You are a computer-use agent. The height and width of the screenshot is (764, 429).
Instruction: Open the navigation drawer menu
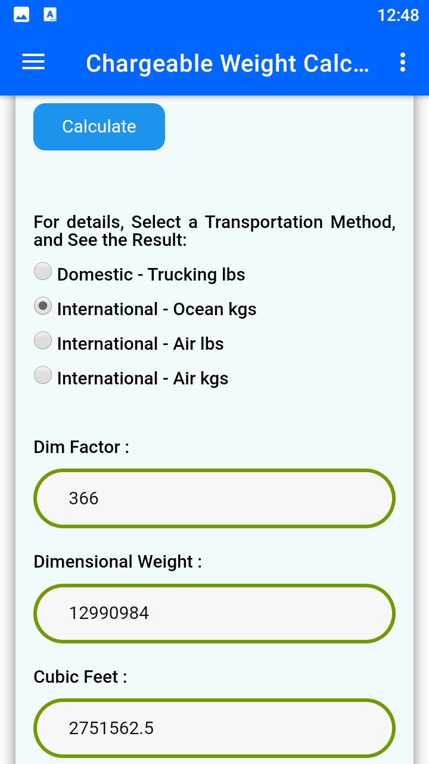(x=33, y=62)
